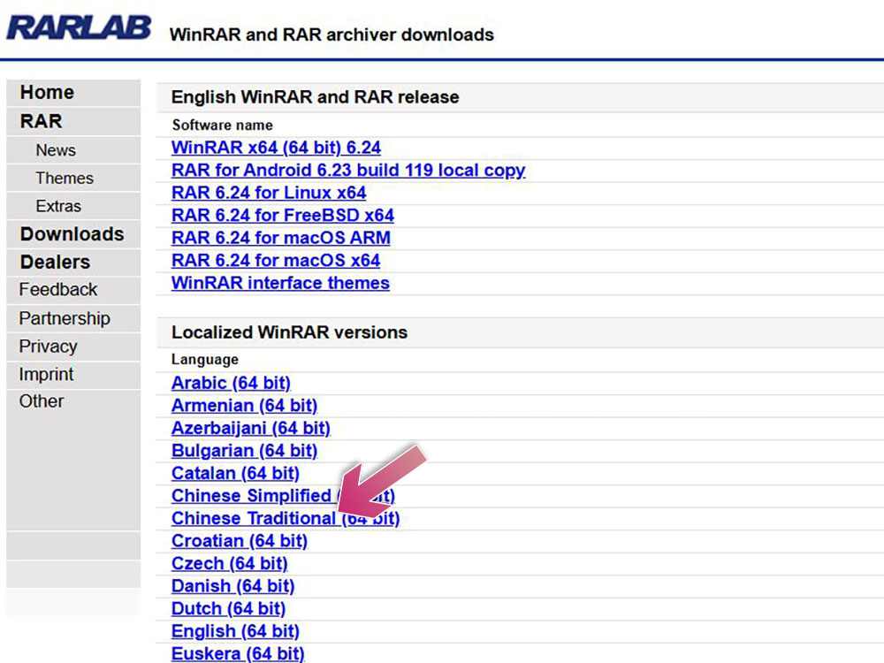Download the Bulgarian (64 bit) version
Viewport: 884px width, 663px height.
245,451
